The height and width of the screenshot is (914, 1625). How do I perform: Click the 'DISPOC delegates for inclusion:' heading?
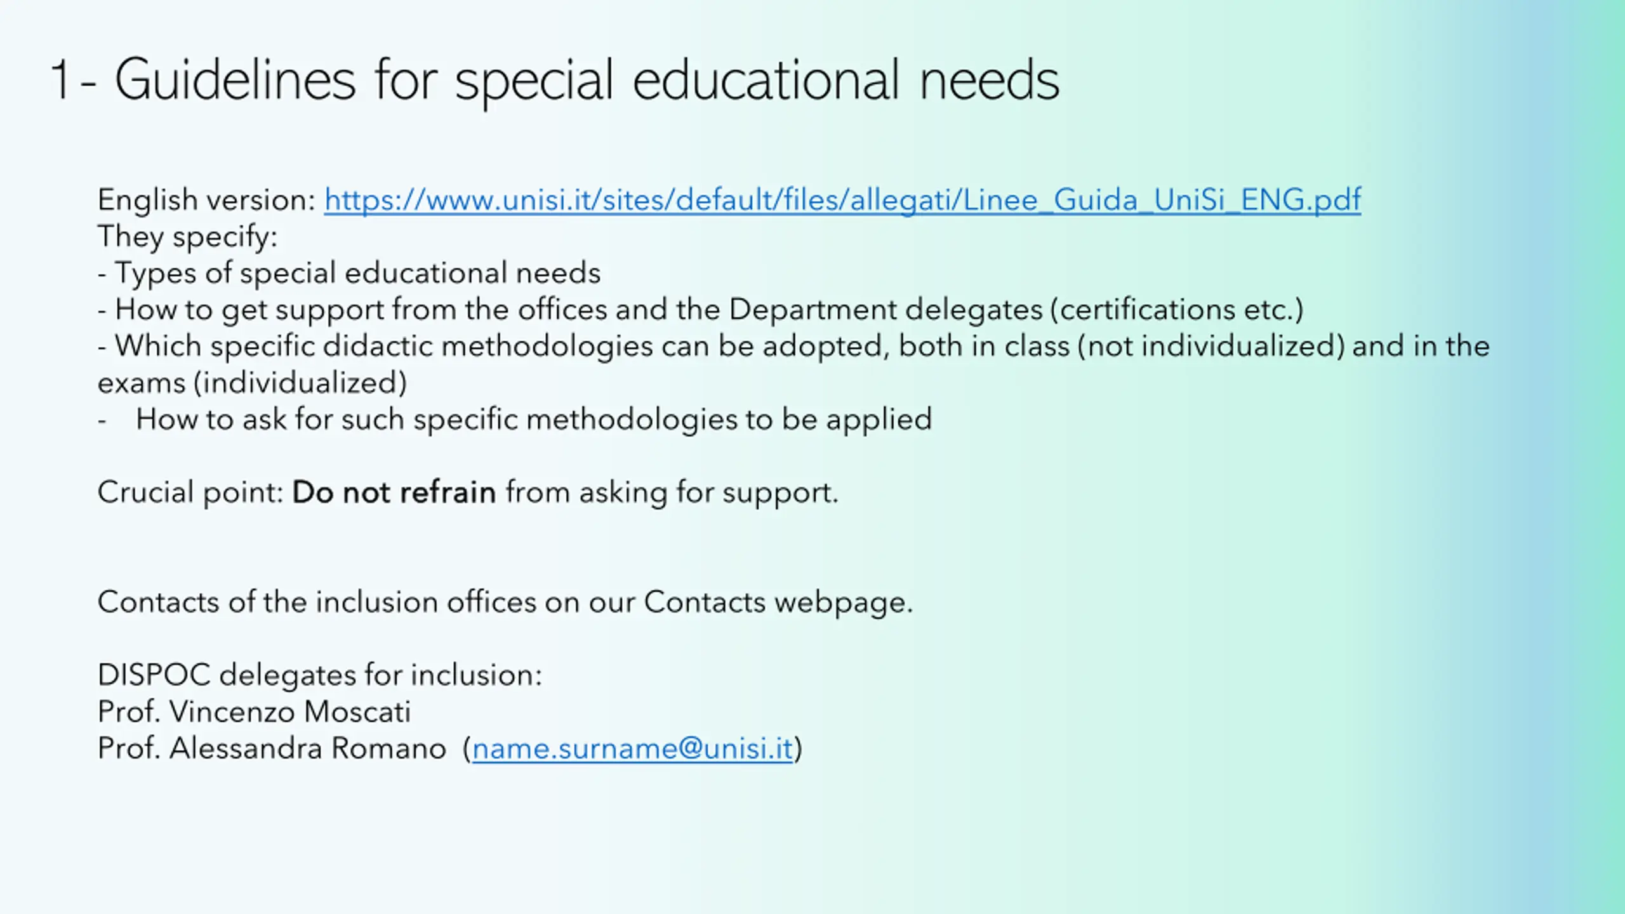pyautogui.click(x=319, y=675)
